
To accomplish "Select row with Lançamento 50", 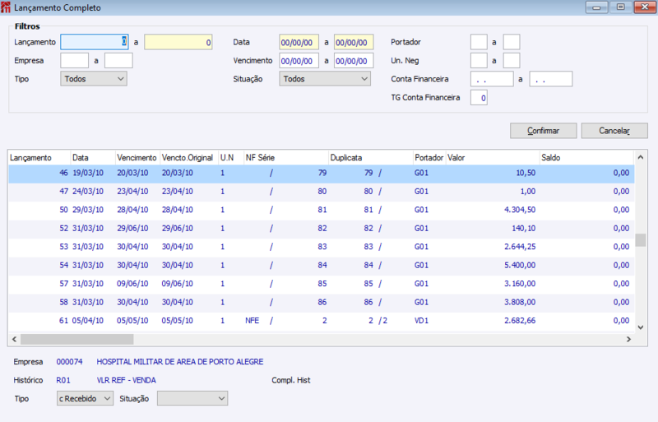I will tap(247, 210).
